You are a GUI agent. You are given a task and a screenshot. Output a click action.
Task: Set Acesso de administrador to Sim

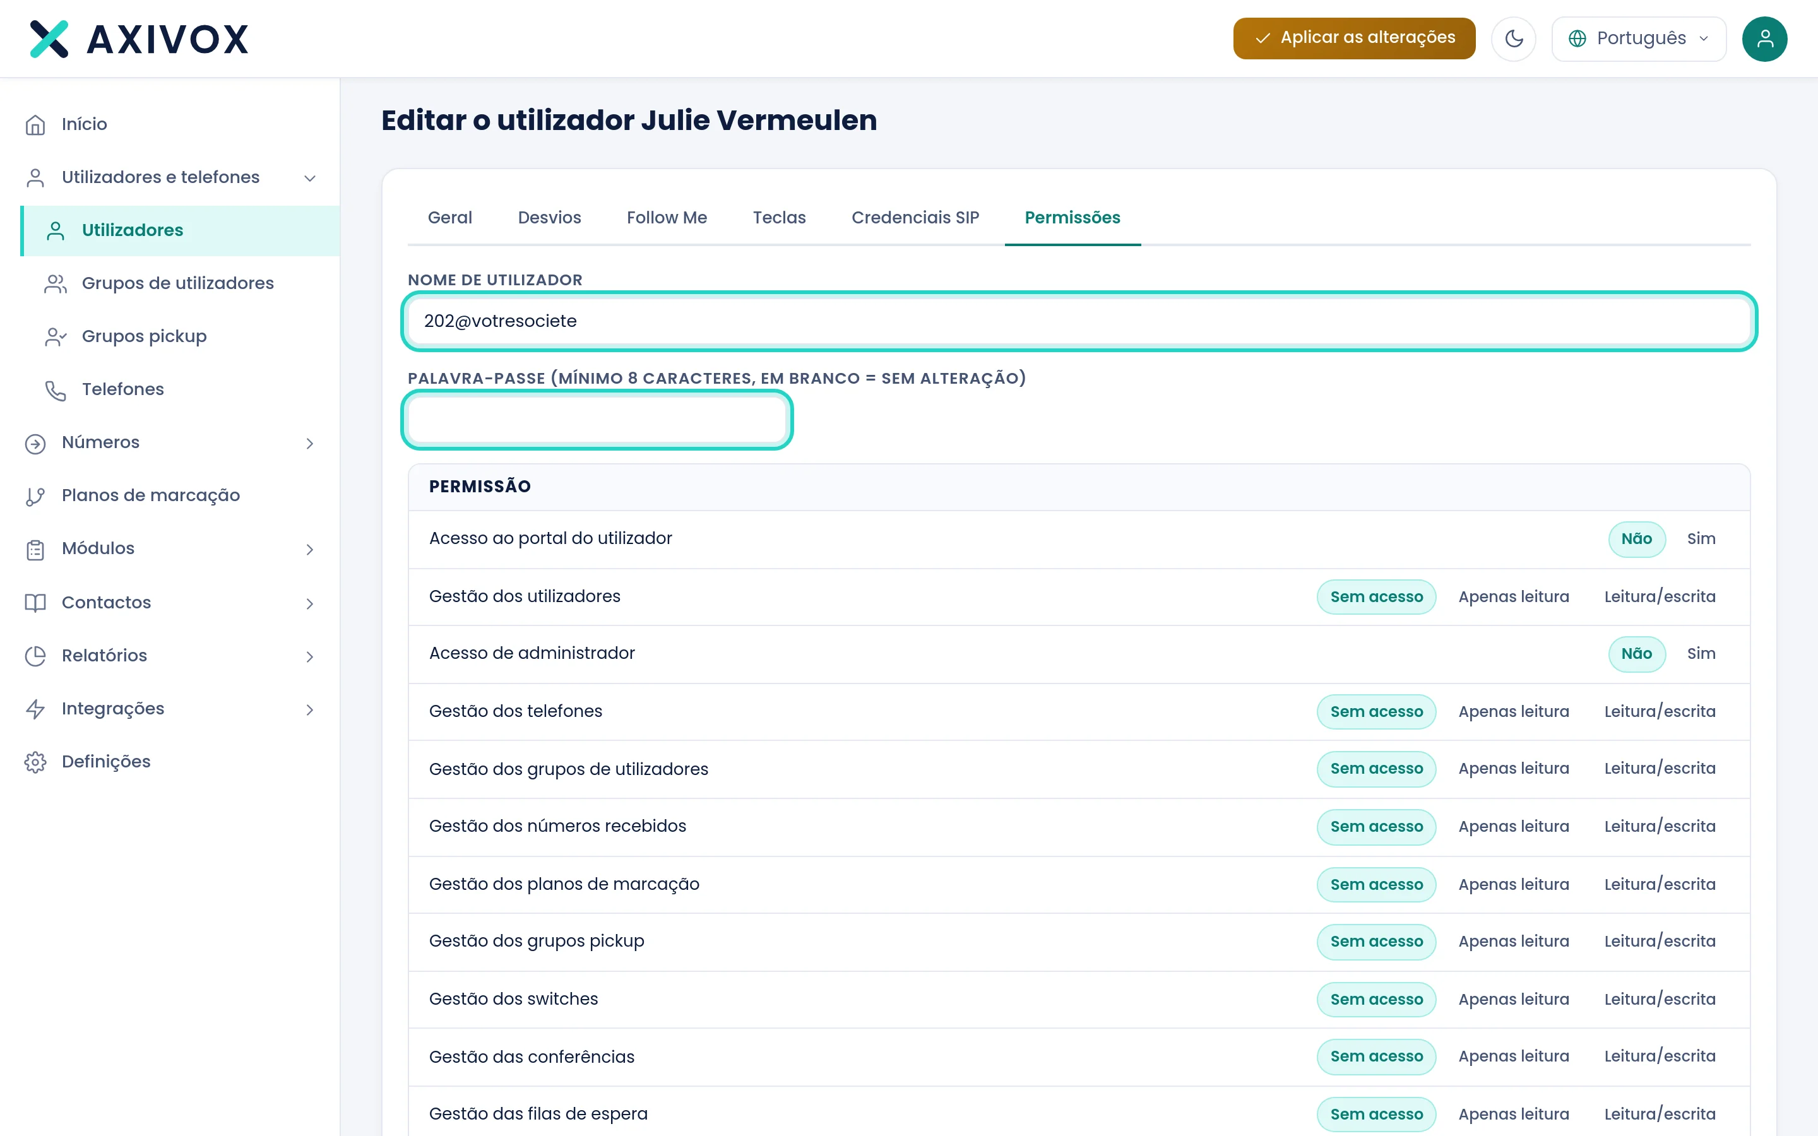1701,654
